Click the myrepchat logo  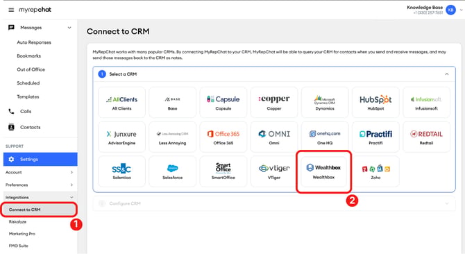[x=35, y=10]
